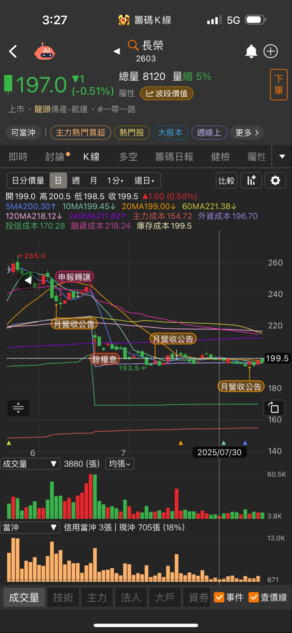This screenshot has width=292, height=633.
Task: Tap the 可當沖 tag
Action: coord(23,133)
